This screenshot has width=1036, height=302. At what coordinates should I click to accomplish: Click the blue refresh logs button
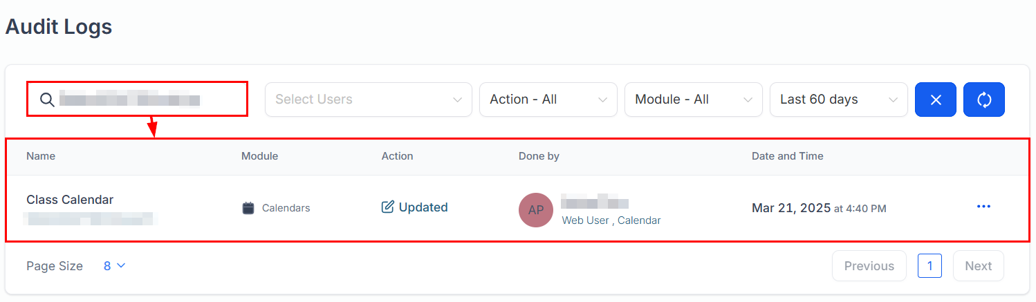[x=984, y=100]
